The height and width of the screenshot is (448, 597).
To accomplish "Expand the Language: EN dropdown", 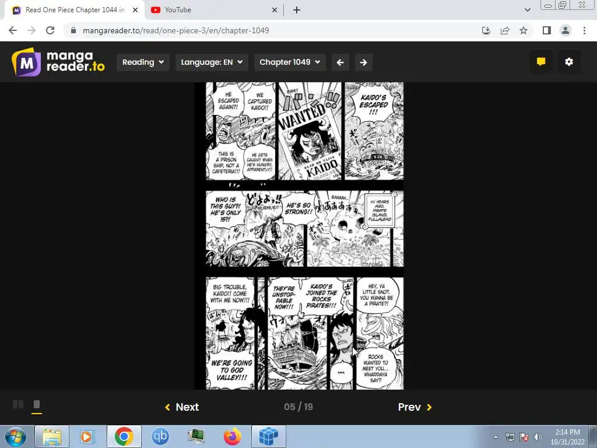I will (212, 62).
